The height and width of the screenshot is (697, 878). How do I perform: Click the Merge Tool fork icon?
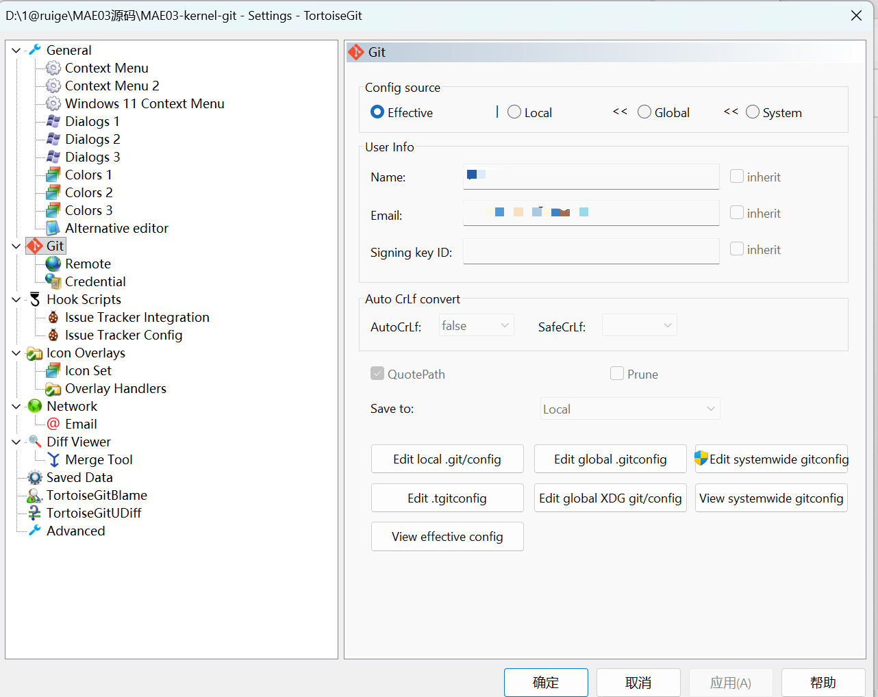click(53, 459)
